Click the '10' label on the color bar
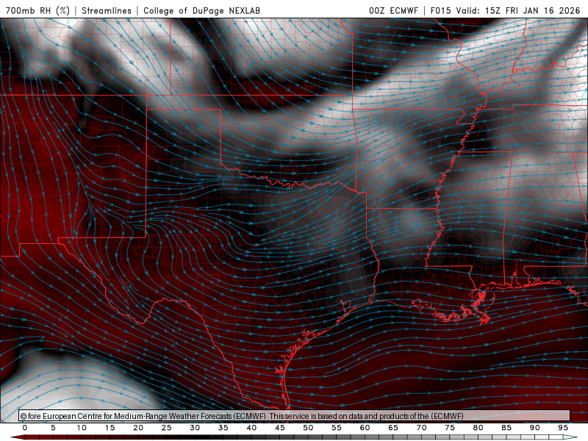The height and width of the screenshot is (441, 588). point(82,428)
